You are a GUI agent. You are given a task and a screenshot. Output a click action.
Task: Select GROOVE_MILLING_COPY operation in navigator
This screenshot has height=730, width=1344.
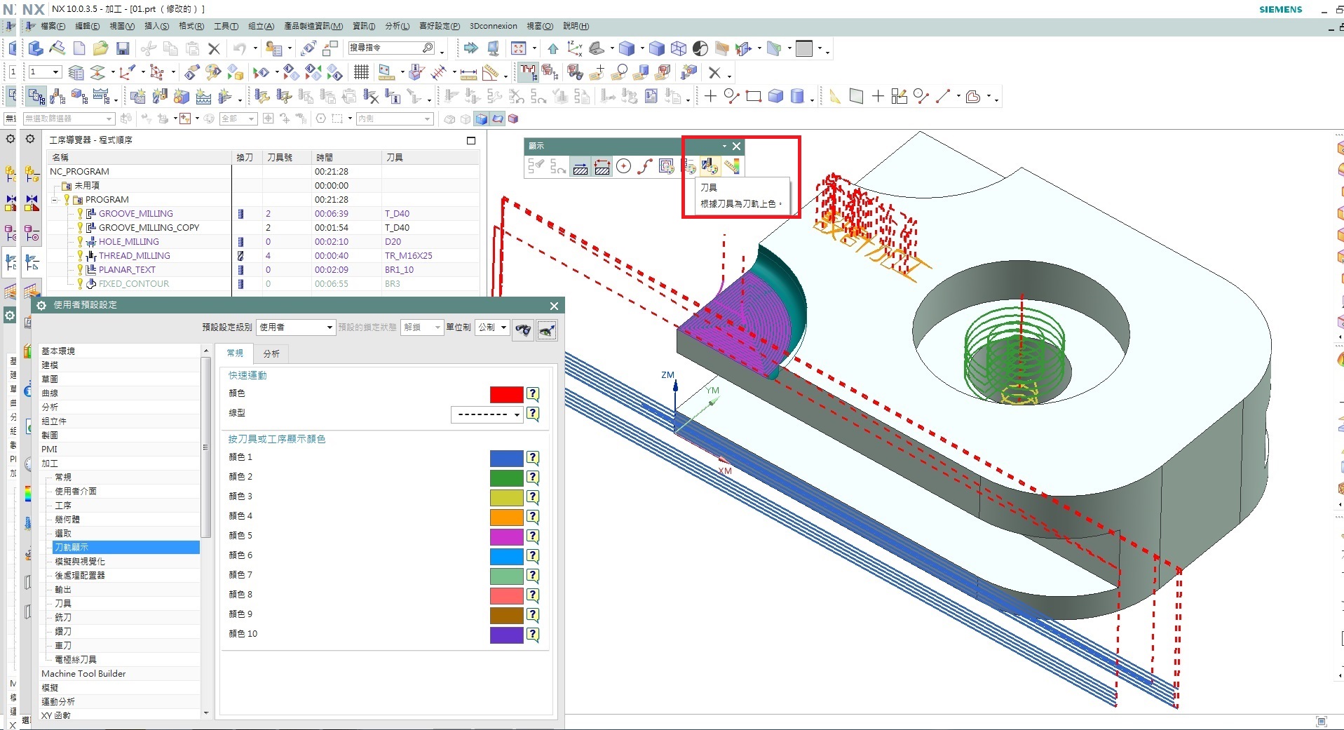(149, 228)
